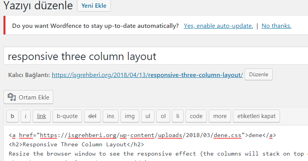Image resolution: width=308 pixels, height=161 pixels.
Task: Insert the more tag
Action: coord(220,116)
